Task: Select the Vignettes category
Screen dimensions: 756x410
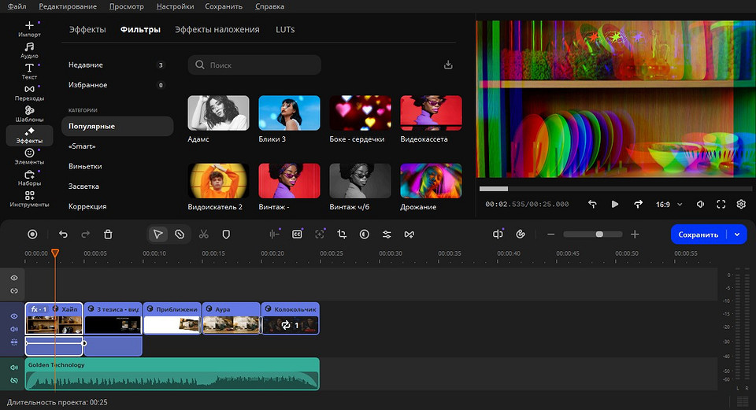Action: pyautogui.click(x=117, y=166)
